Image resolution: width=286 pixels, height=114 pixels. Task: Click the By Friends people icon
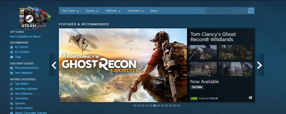click(12, 47)
